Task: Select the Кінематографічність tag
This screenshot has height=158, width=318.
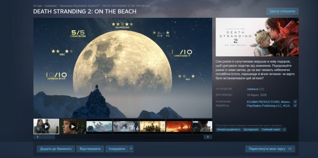Action: tap(229, 129)
